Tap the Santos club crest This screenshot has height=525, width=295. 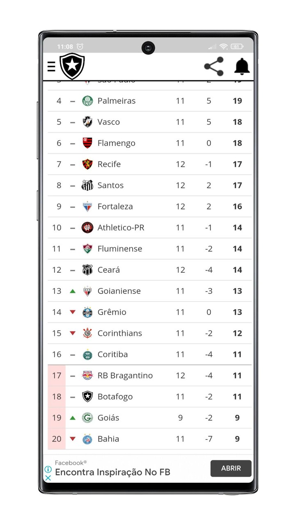point(87,185)
